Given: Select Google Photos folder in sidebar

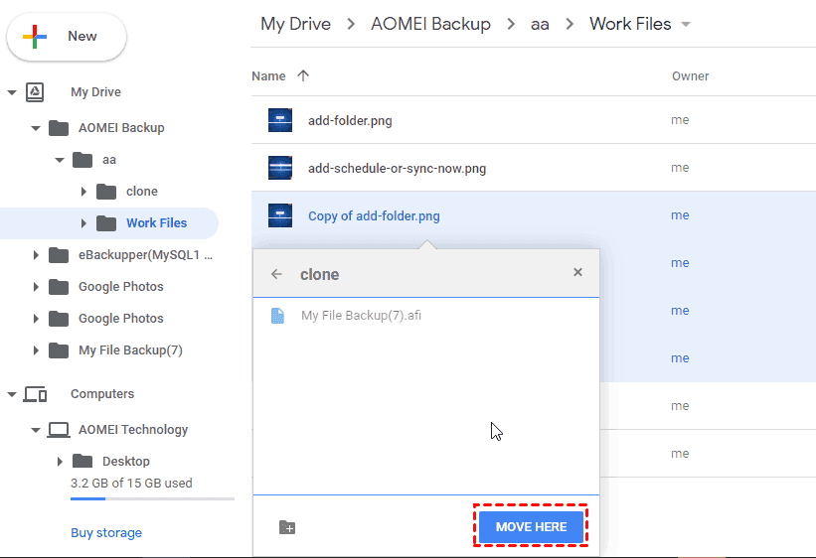Looking at the screenshot, I should coord(120,287).
